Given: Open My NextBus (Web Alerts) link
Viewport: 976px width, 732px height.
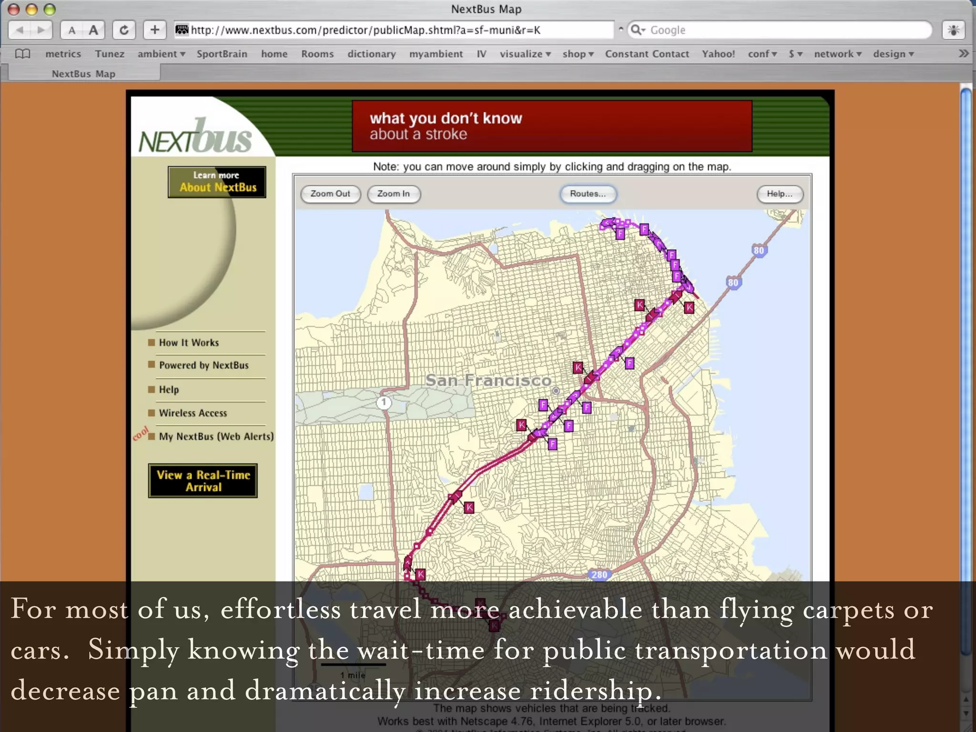Looking at the screenshot, I should click(x=216, y=437).
